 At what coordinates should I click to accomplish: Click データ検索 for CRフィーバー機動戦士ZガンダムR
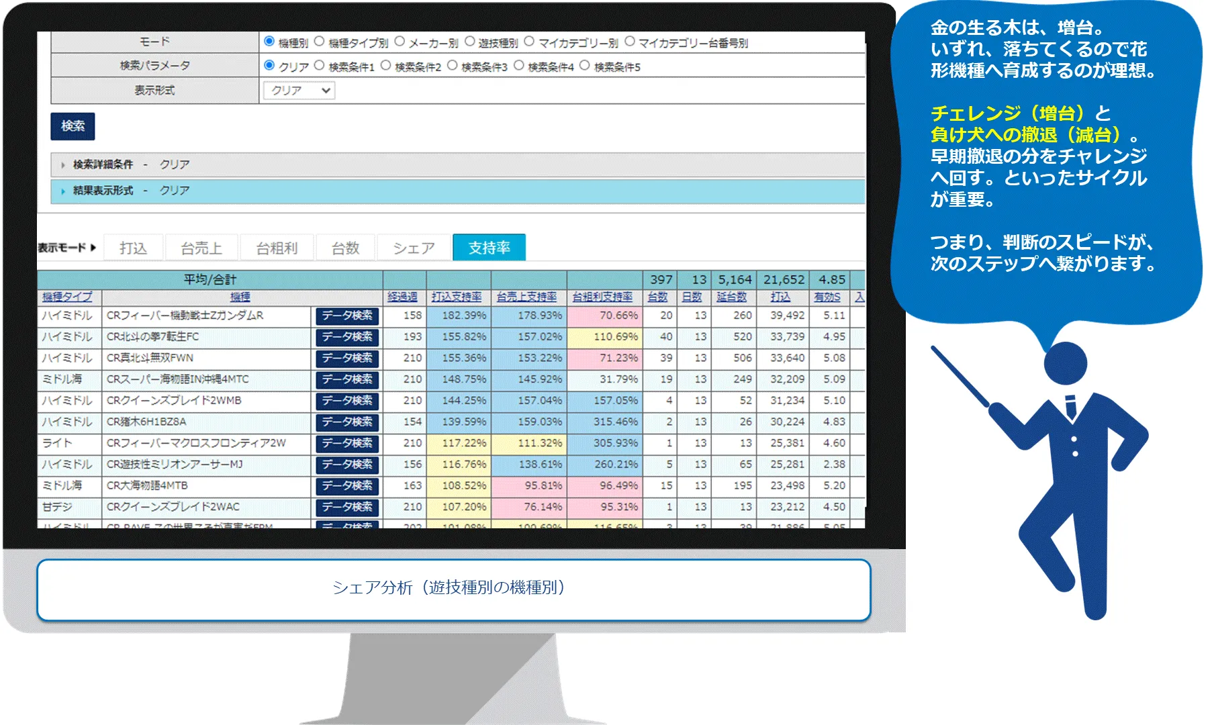pyautogui.click(x=347, y=316)
